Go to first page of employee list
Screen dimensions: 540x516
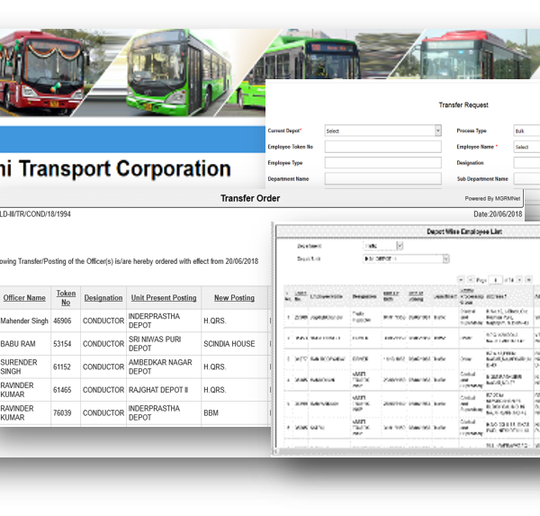[x=461, y=280]
